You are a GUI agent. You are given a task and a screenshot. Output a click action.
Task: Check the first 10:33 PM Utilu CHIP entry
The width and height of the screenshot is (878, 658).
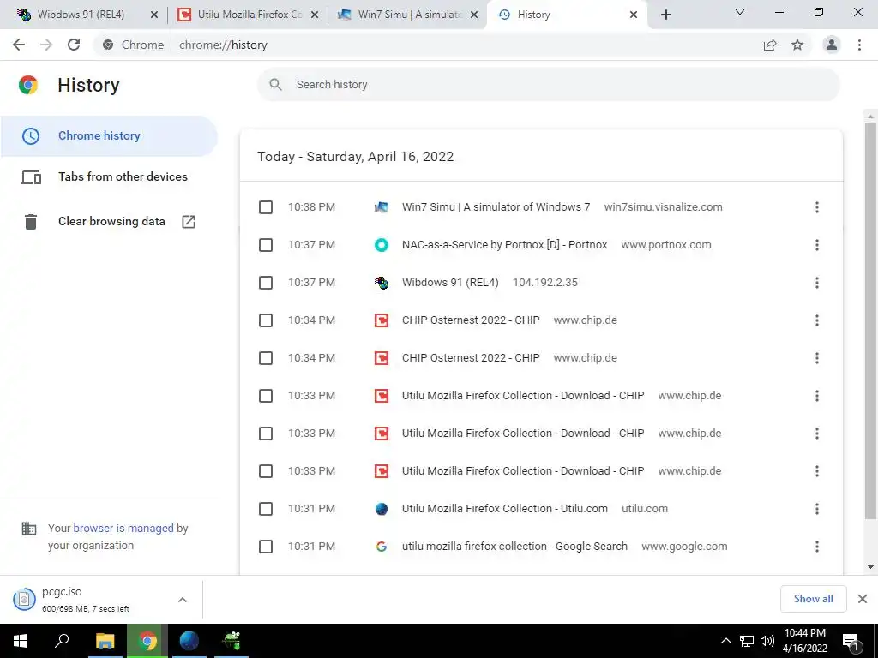point(266,396)
